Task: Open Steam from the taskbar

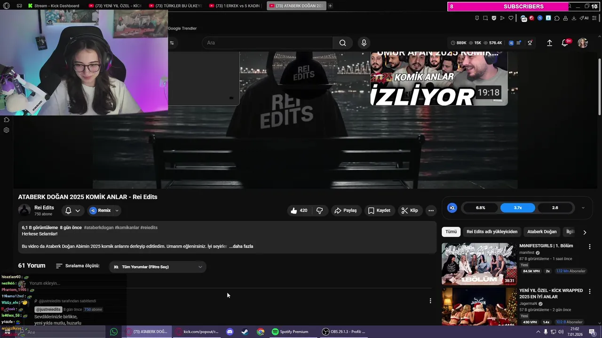Action: 245,332
